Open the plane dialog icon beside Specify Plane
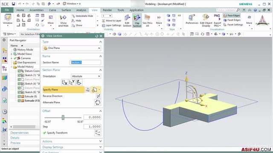Image resolution: width=273 pixels, height=153 pixels. (88, 90)
